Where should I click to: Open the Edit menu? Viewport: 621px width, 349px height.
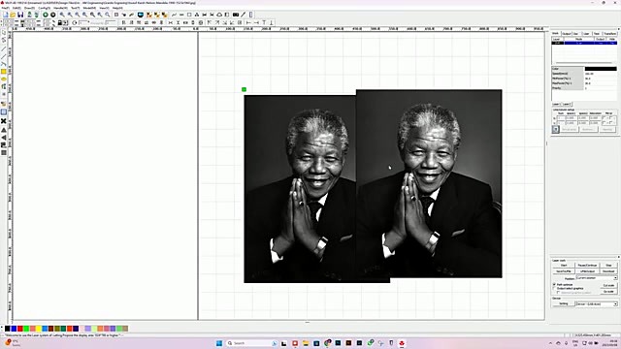[x=16, y=8]
